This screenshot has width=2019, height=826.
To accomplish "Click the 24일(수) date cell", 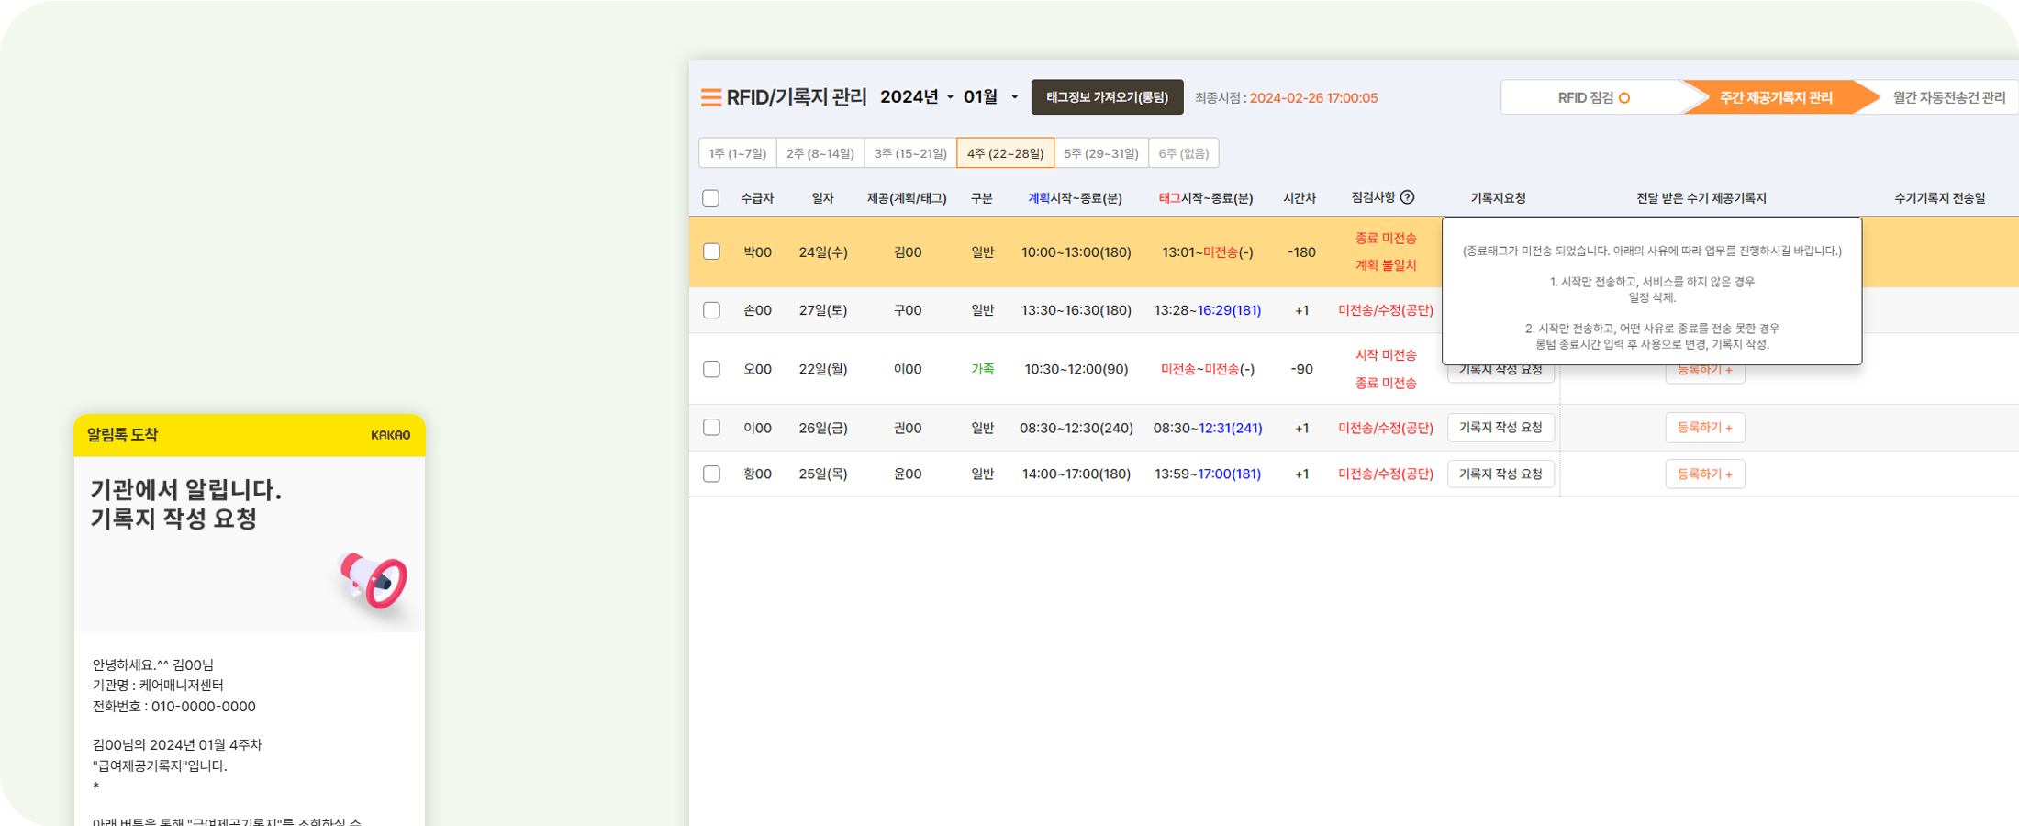I will coord(822,251).
